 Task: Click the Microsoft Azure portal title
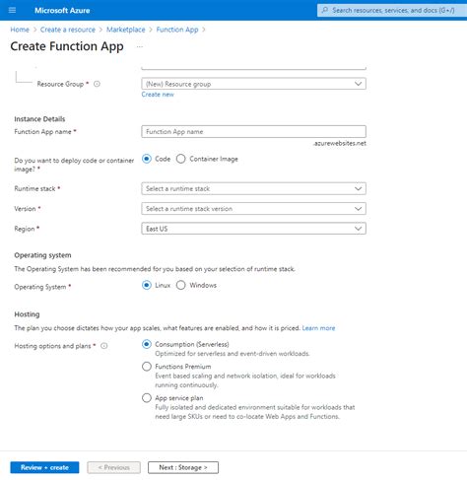[x=62, y=11]
